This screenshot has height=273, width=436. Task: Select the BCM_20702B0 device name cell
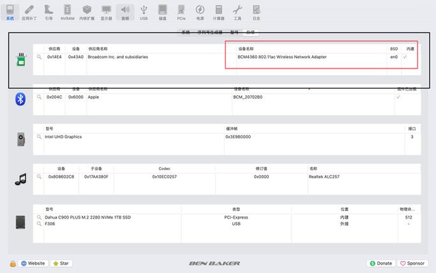248,97
